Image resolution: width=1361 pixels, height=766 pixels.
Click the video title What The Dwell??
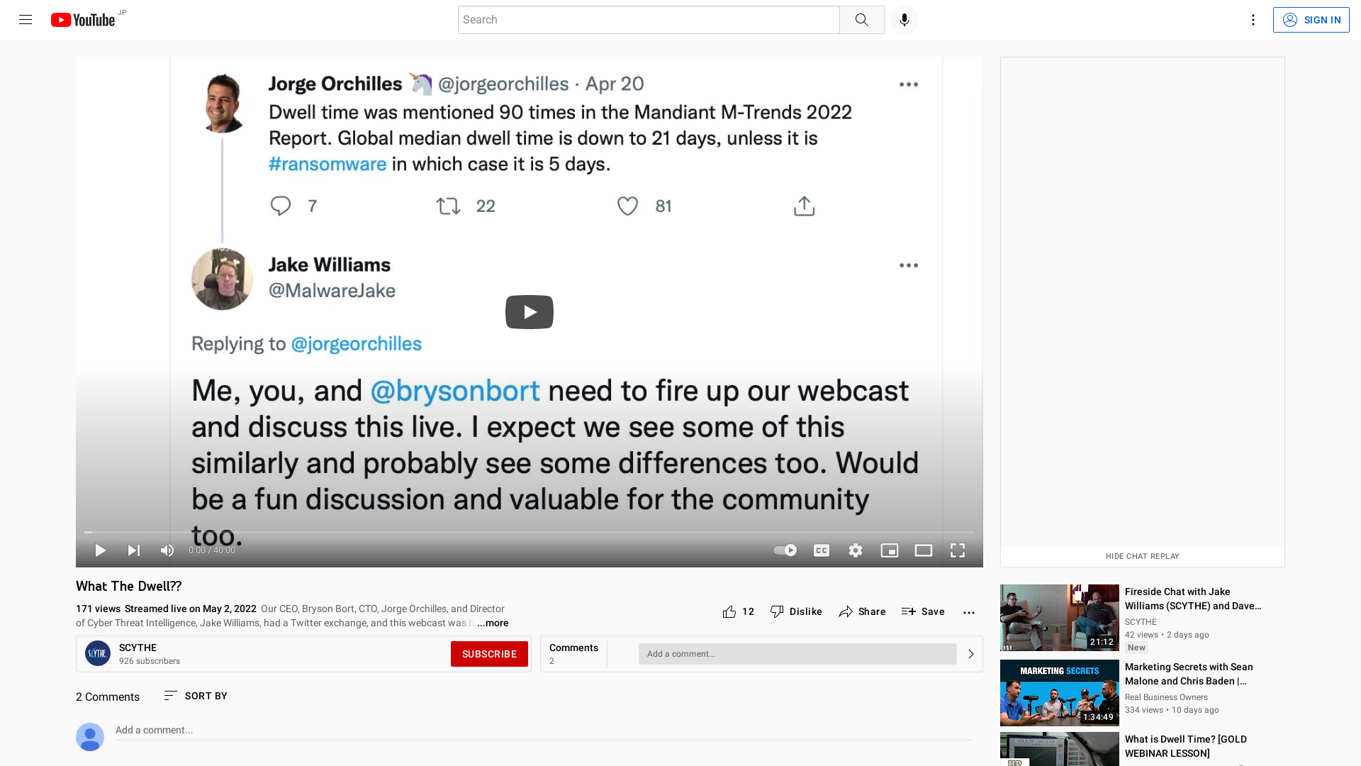click(x=128, y=587)
